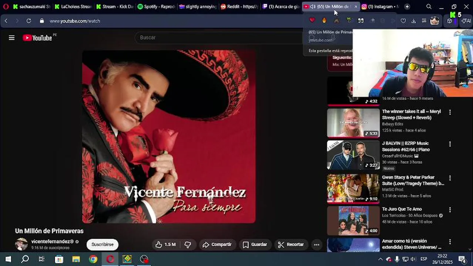Screen dimensions: 473x266
Task: Open the Opera menu logo
Action: [x=6, y=7]
